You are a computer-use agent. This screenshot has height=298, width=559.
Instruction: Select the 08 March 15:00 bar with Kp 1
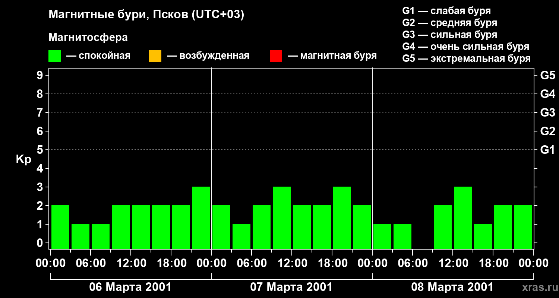(x=483, y=236)
